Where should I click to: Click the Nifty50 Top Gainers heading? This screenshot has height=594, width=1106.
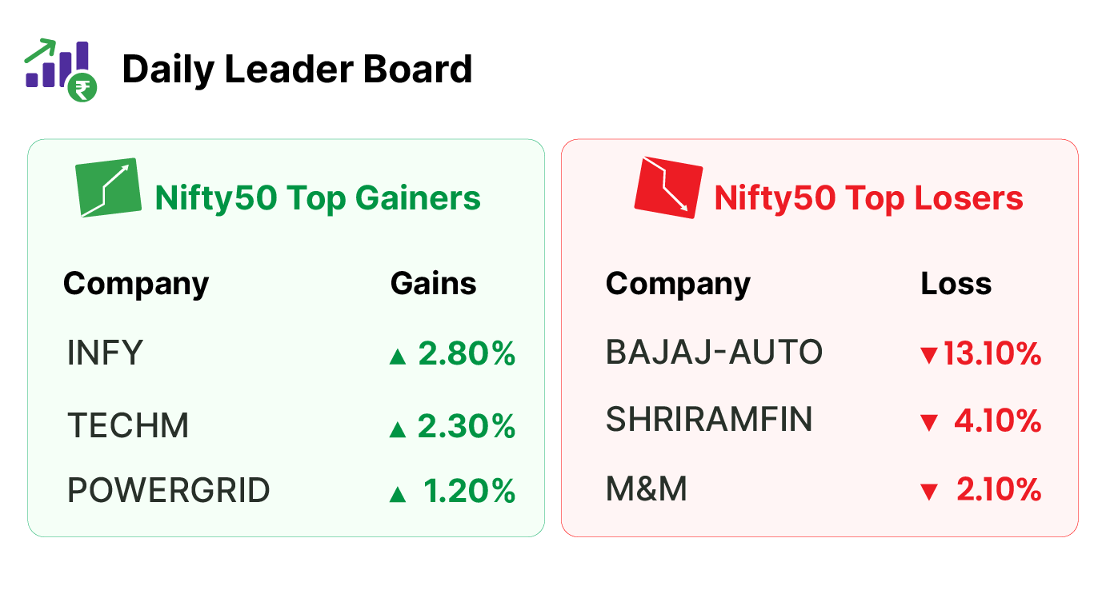click(318, 198)
